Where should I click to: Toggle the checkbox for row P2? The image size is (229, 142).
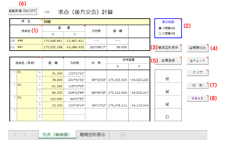167,92
